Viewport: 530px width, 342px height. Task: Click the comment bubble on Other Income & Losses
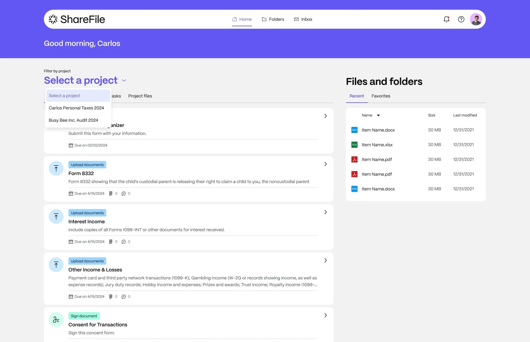[124, 296]
